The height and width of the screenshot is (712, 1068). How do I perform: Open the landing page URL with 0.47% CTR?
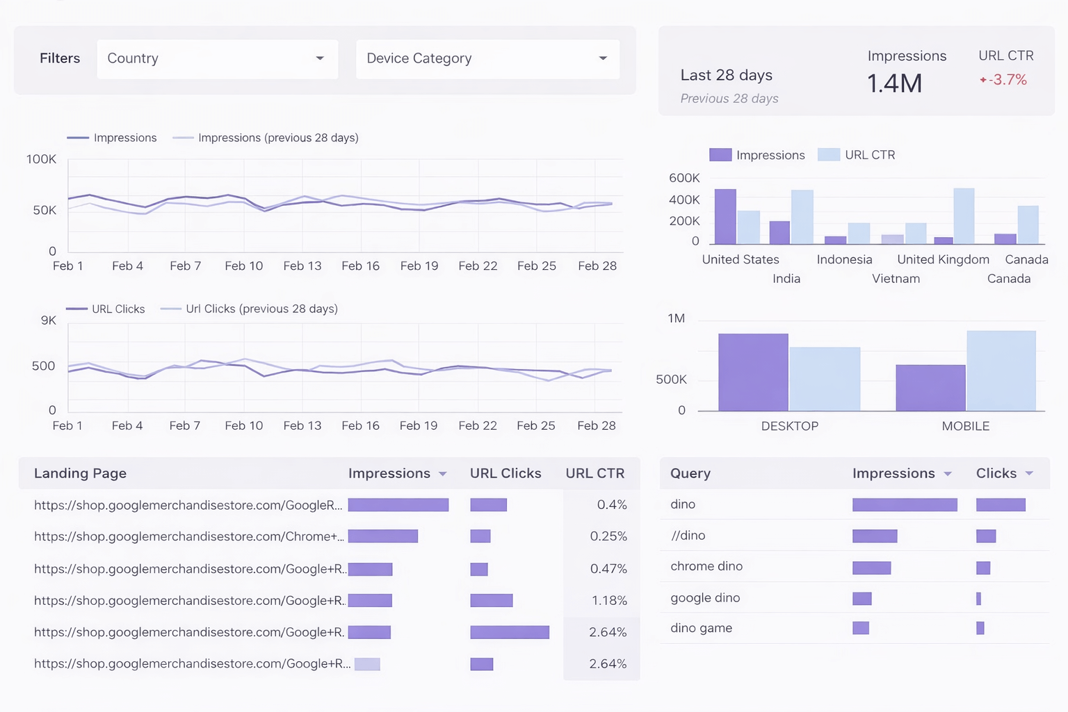click(190, 569)
